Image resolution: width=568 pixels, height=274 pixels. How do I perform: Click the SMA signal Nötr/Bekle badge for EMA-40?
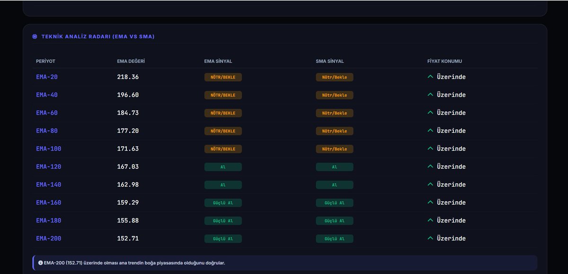click(335, 95)
